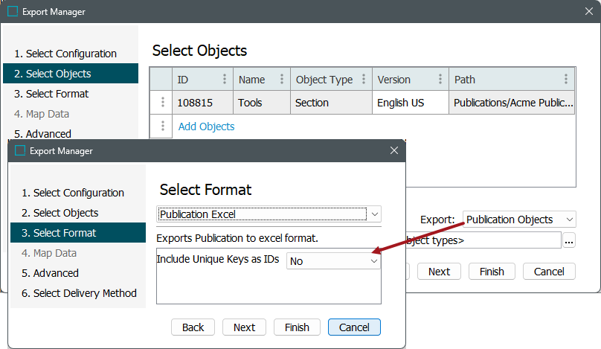
Task: Open Advanced step in front dialog
Action: point(56,273)
